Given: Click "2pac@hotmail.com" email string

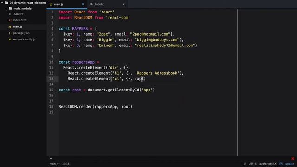Looking at the screenshot, I should tap(150, 34).
